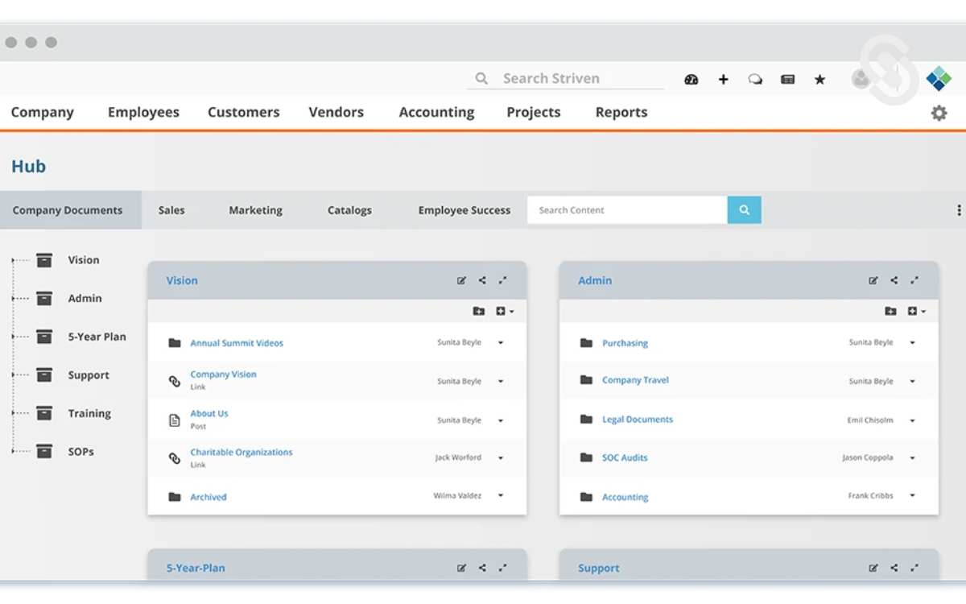Select Training in the sidebar tree
Screen dimensions: 966x604
pyautogui.click(x=89, y=413)
